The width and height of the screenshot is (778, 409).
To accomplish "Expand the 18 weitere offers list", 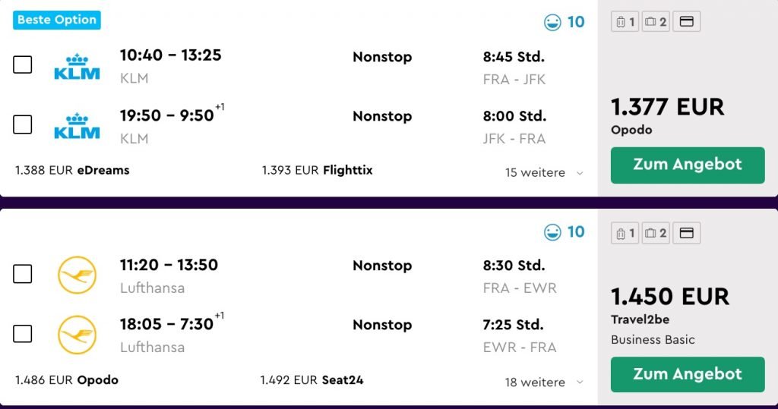I will (x=544, y=382).
